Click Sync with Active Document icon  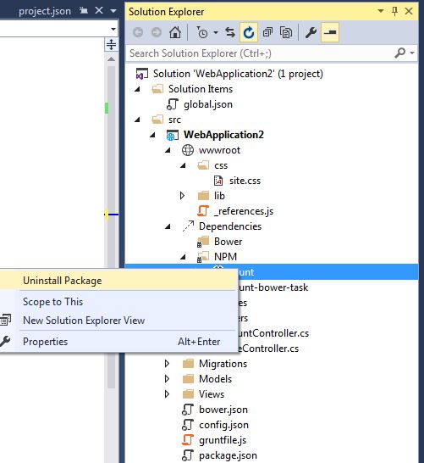click(x=230, y=32)
